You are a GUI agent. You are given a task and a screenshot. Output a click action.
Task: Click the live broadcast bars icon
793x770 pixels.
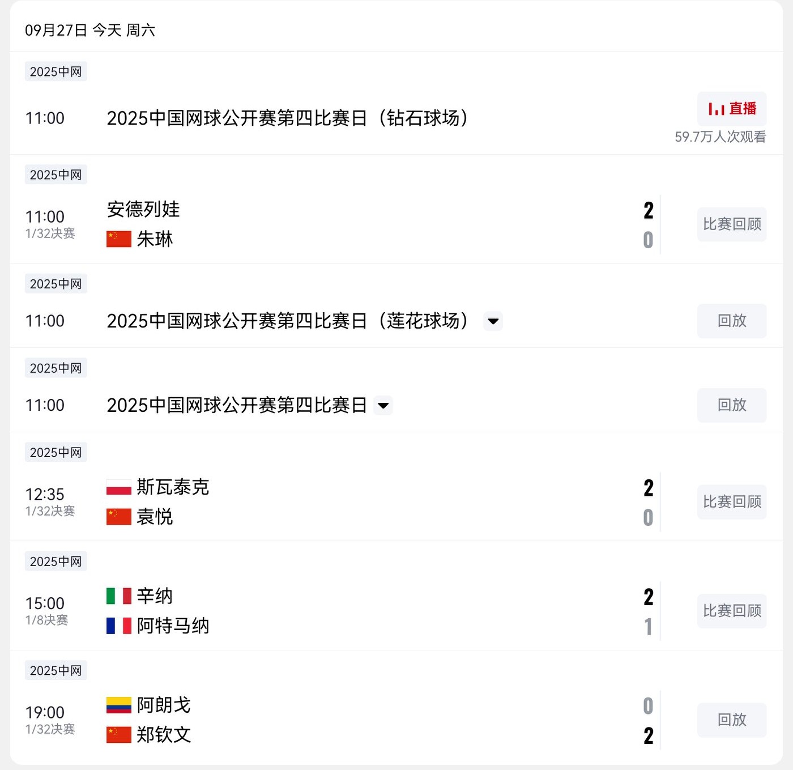click(716, 109)
